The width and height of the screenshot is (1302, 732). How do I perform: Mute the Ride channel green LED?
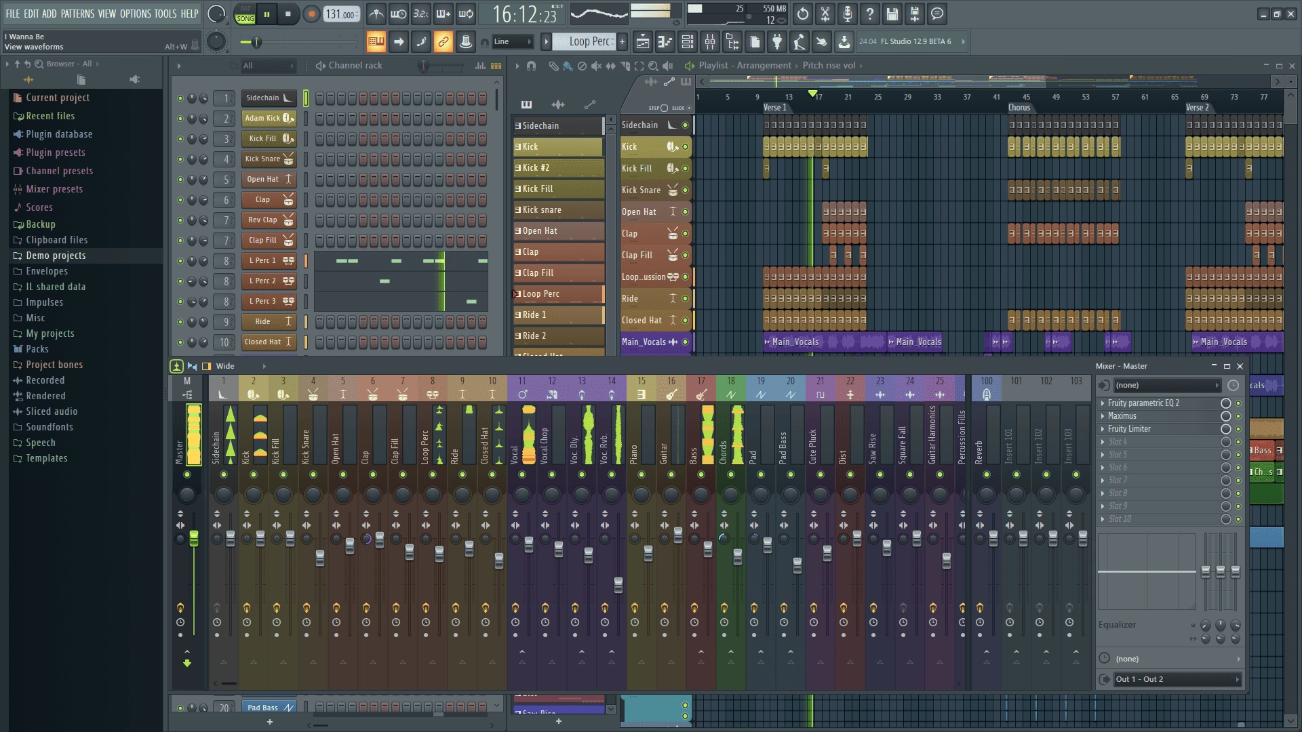click(180, 322)
